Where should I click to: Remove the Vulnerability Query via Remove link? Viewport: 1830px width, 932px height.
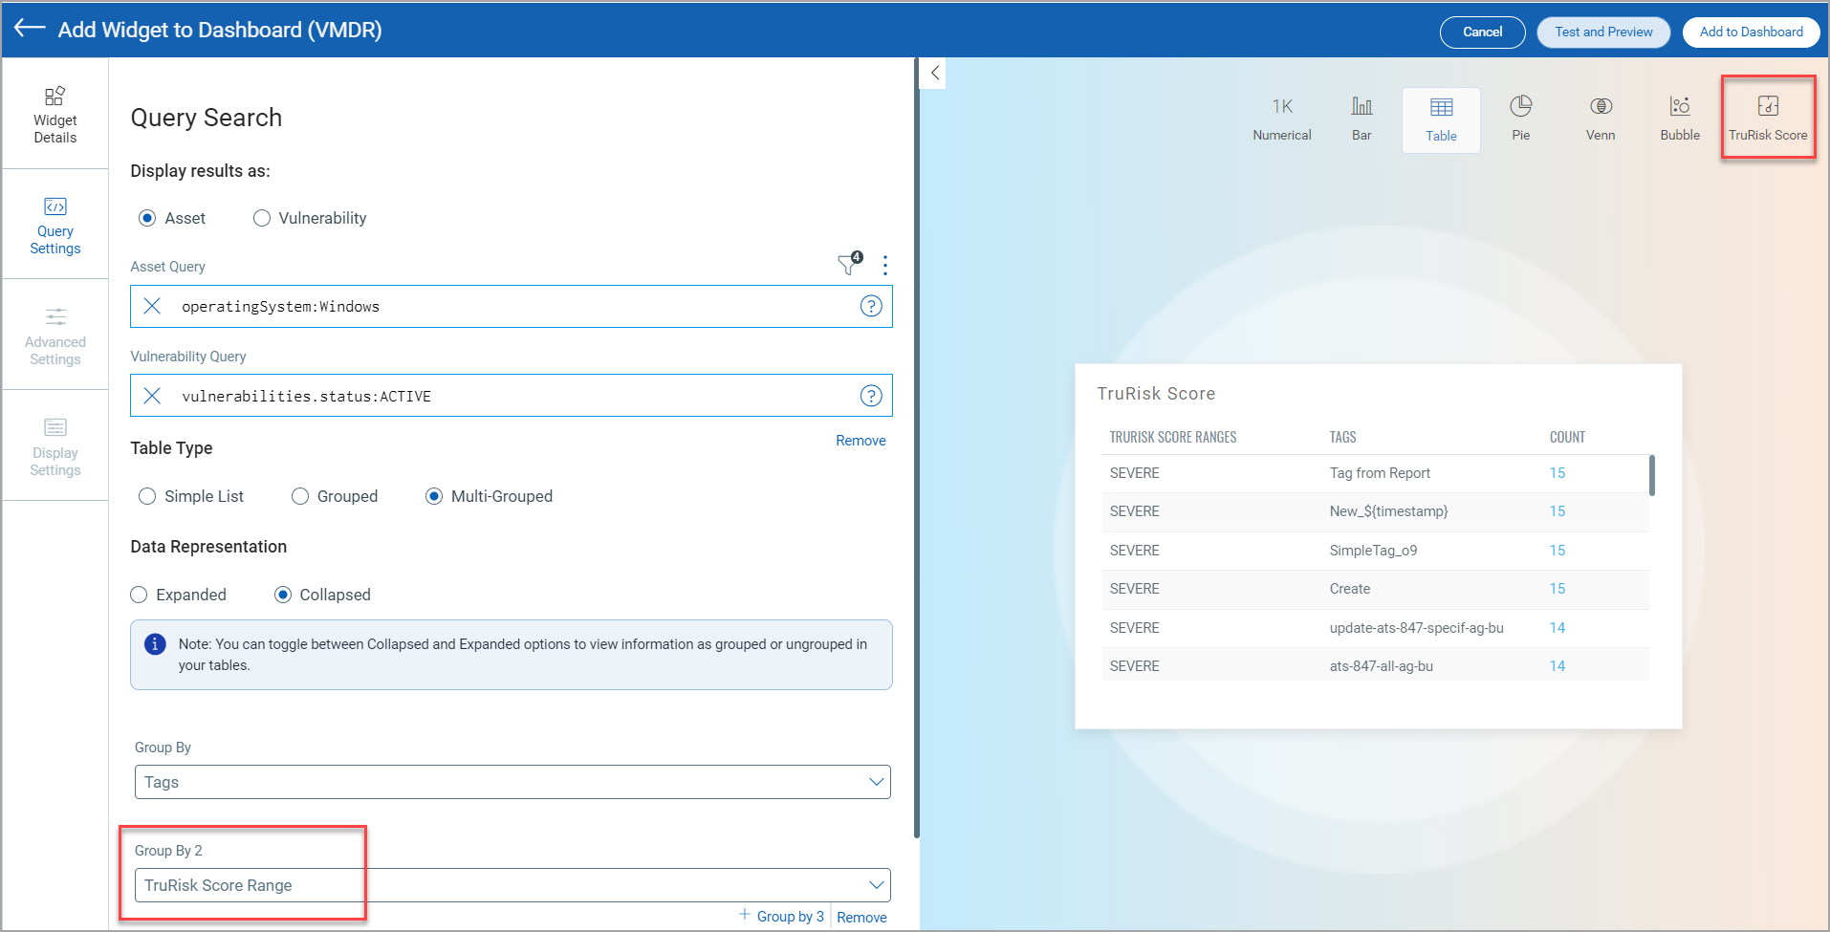[861, 441]
